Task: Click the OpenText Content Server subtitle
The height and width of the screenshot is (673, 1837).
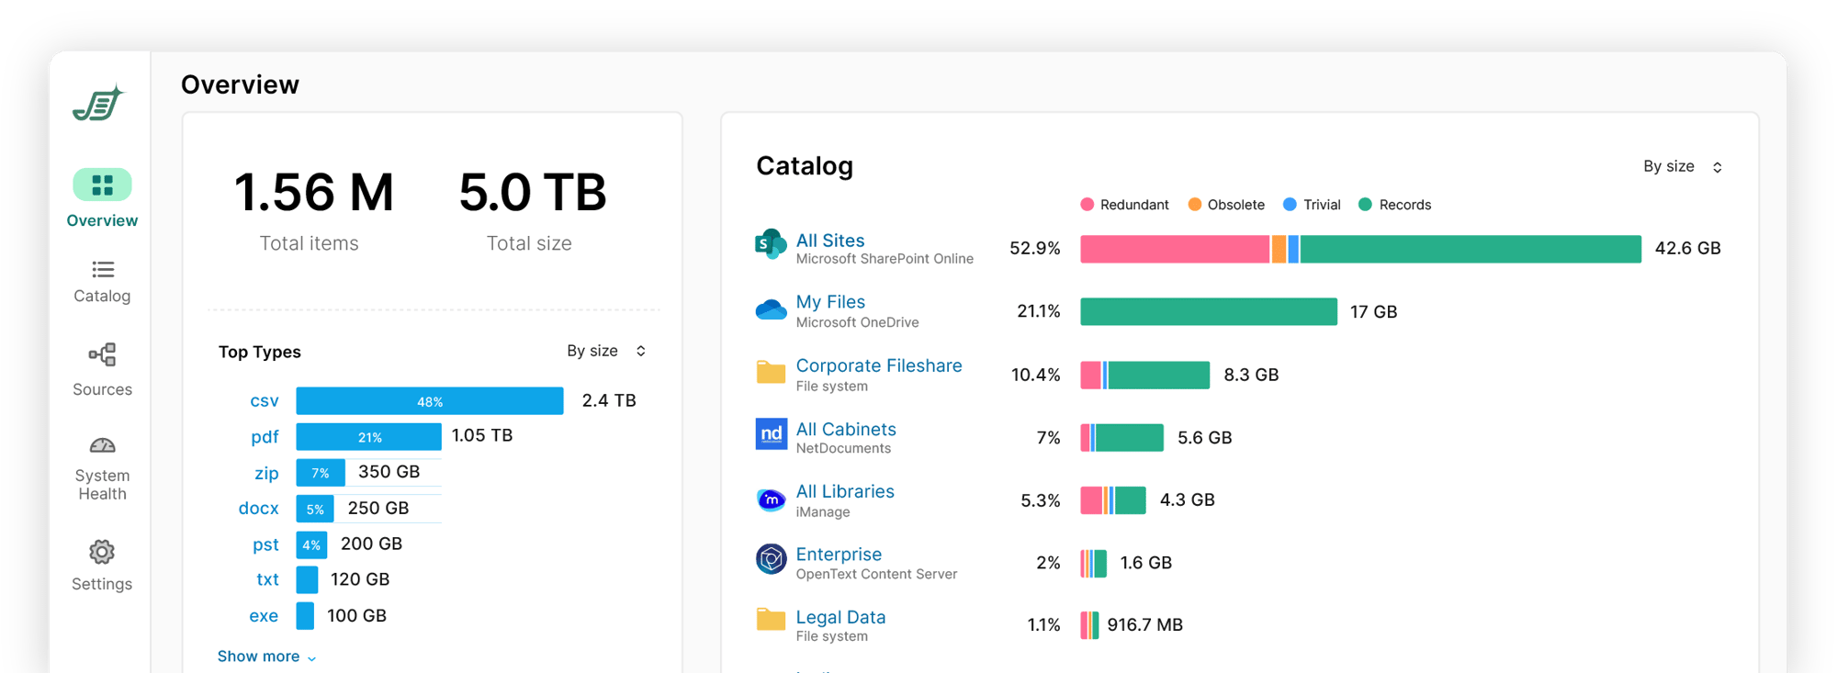Action: [876, 574]
